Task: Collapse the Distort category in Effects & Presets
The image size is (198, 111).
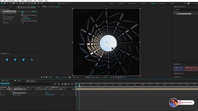Action: pos(174,12)
